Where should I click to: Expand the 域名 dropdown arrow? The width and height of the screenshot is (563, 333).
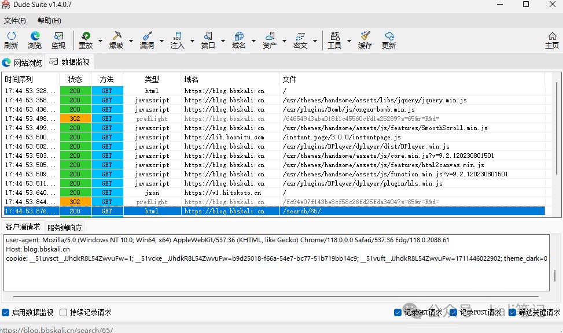pos(254,40)
